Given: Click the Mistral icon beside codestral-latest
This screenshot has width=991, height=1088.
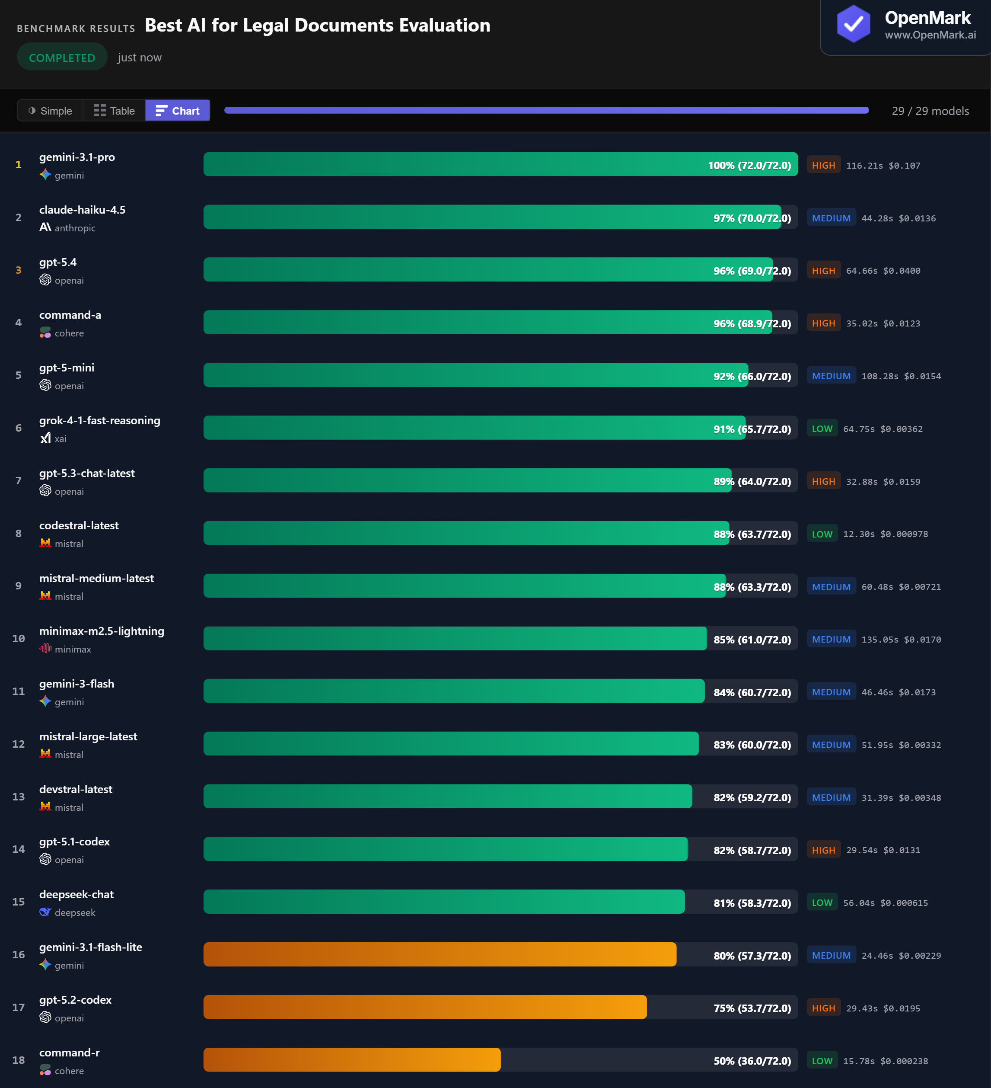Looking at the screenshot, I should 46,544.
